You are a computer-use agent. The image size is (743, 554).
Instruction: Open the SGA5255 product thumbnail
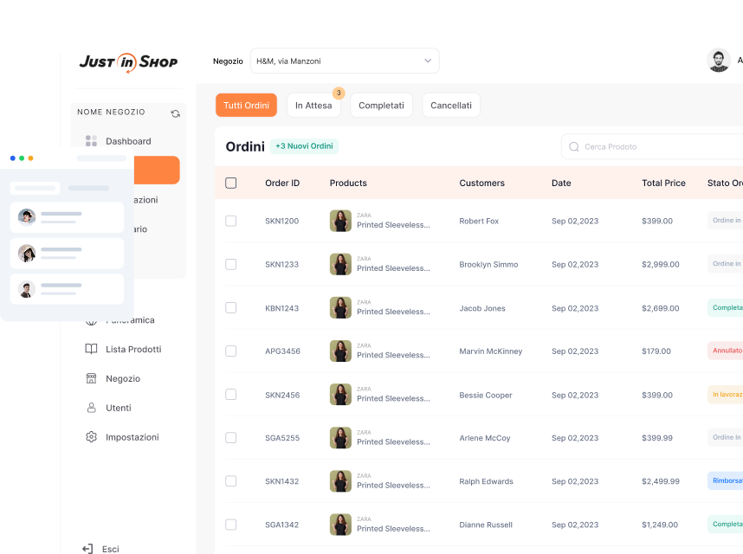(340, 438)
